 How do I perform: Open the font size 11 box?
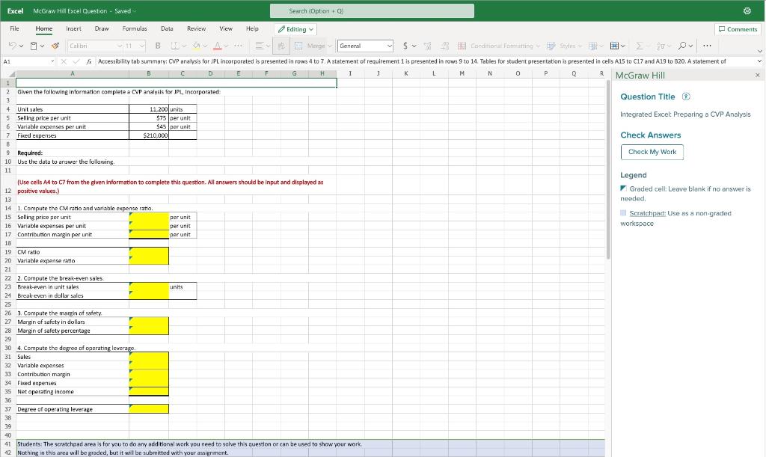[135, 46]
